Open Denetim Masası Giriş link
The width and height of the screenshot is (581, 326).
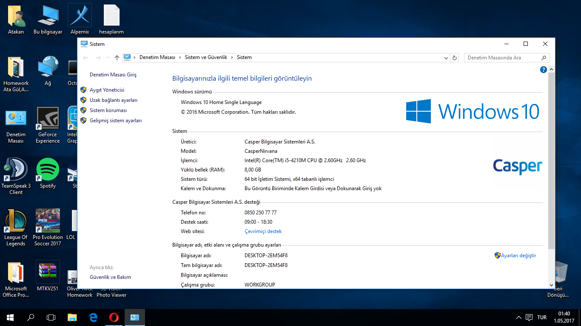point(113,75)
